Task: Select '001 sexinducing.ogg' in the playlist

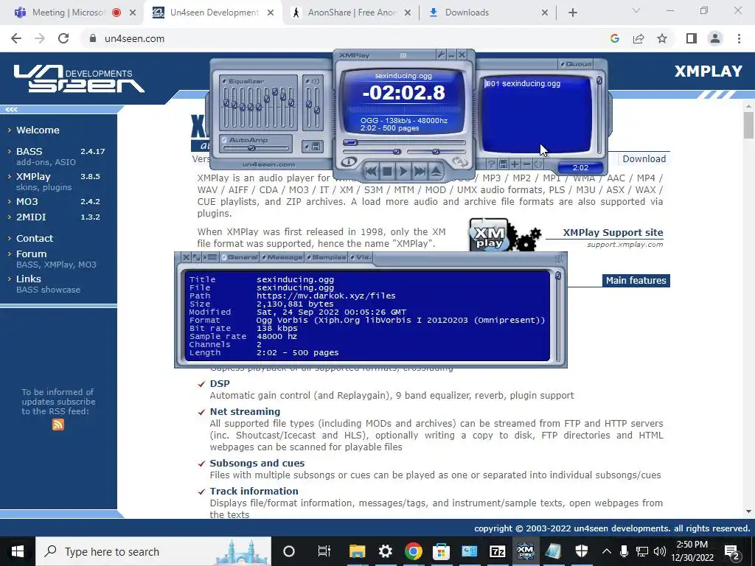Action: coord(523,83)
